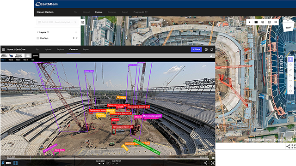296x166 pixels.
Task: Add a new layer with plus icon
Action: point(76,32)
